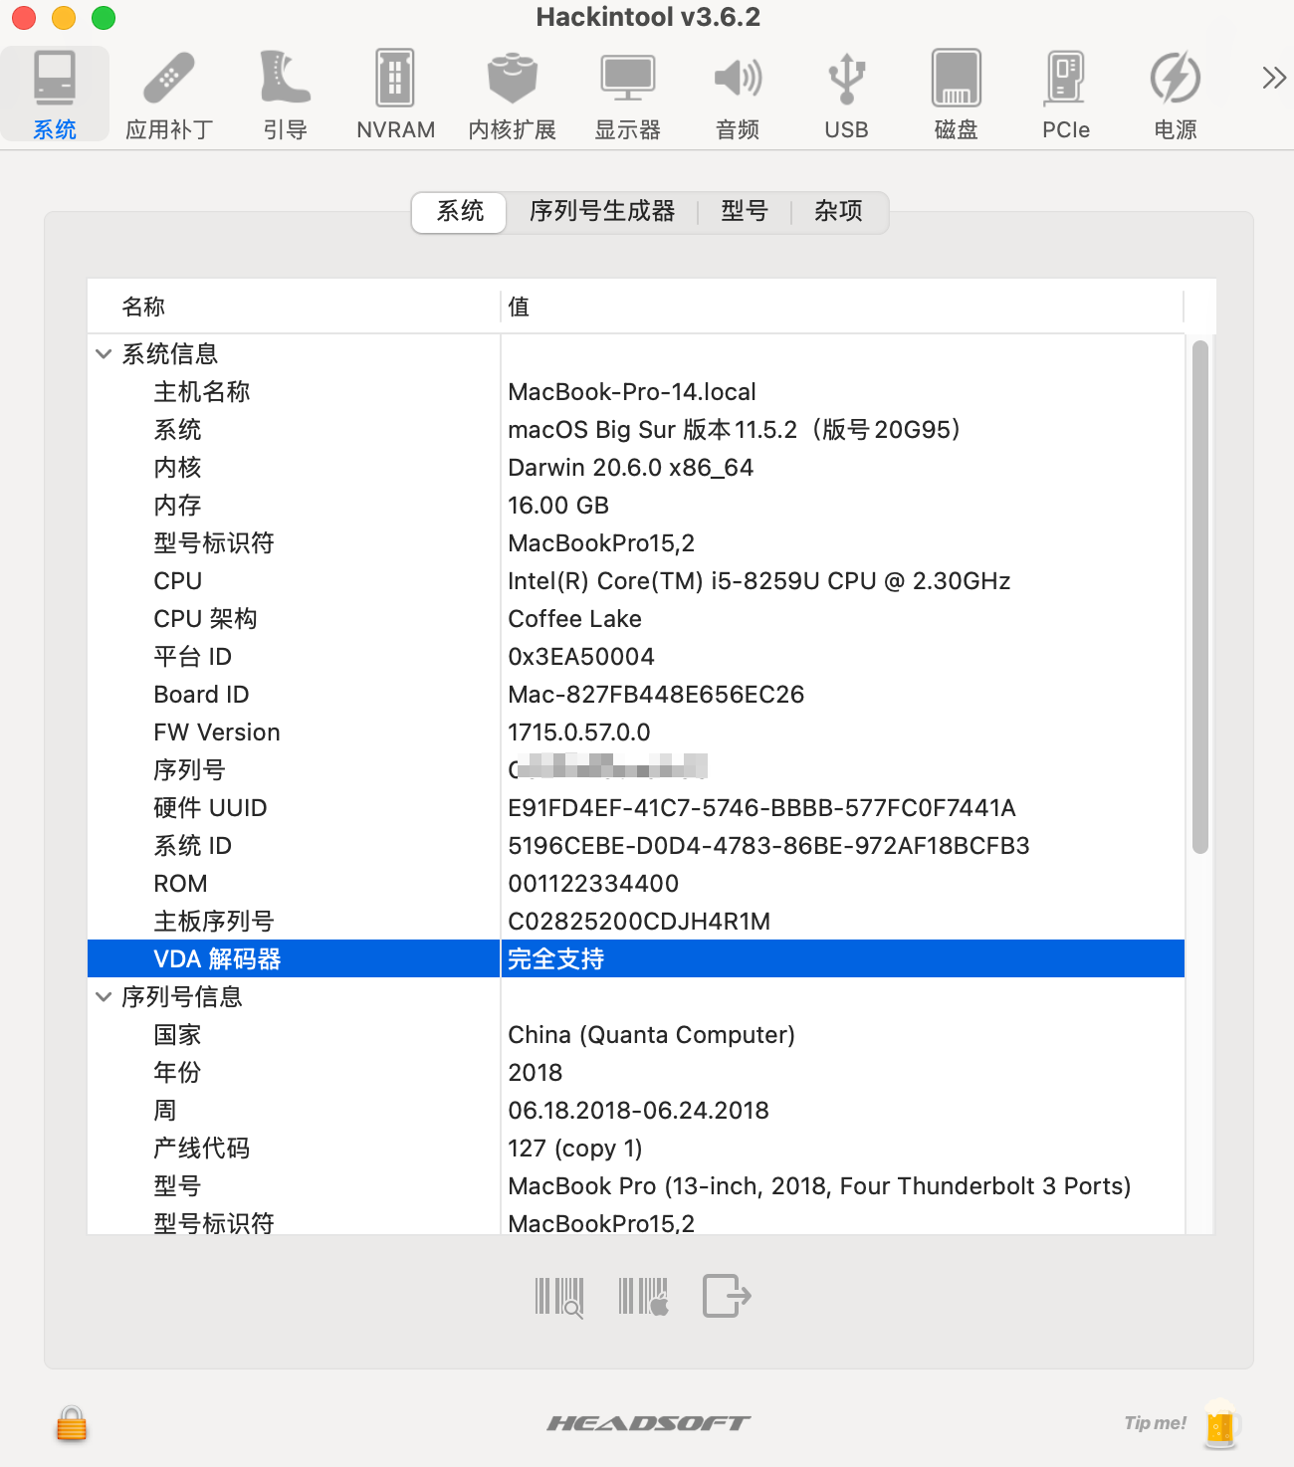Click the value Darwin 20.6.0 x86_64

click(x=630, y=468)
